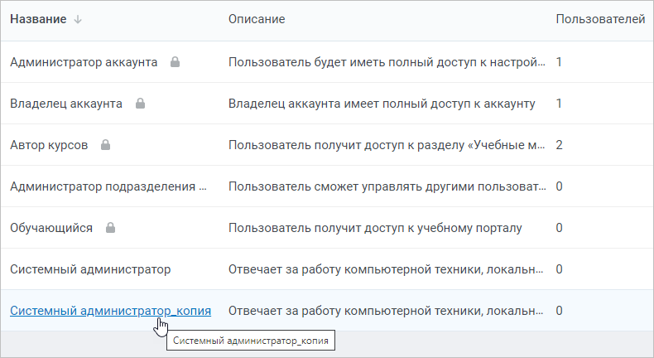Click the Описание column header

[257, 19]
